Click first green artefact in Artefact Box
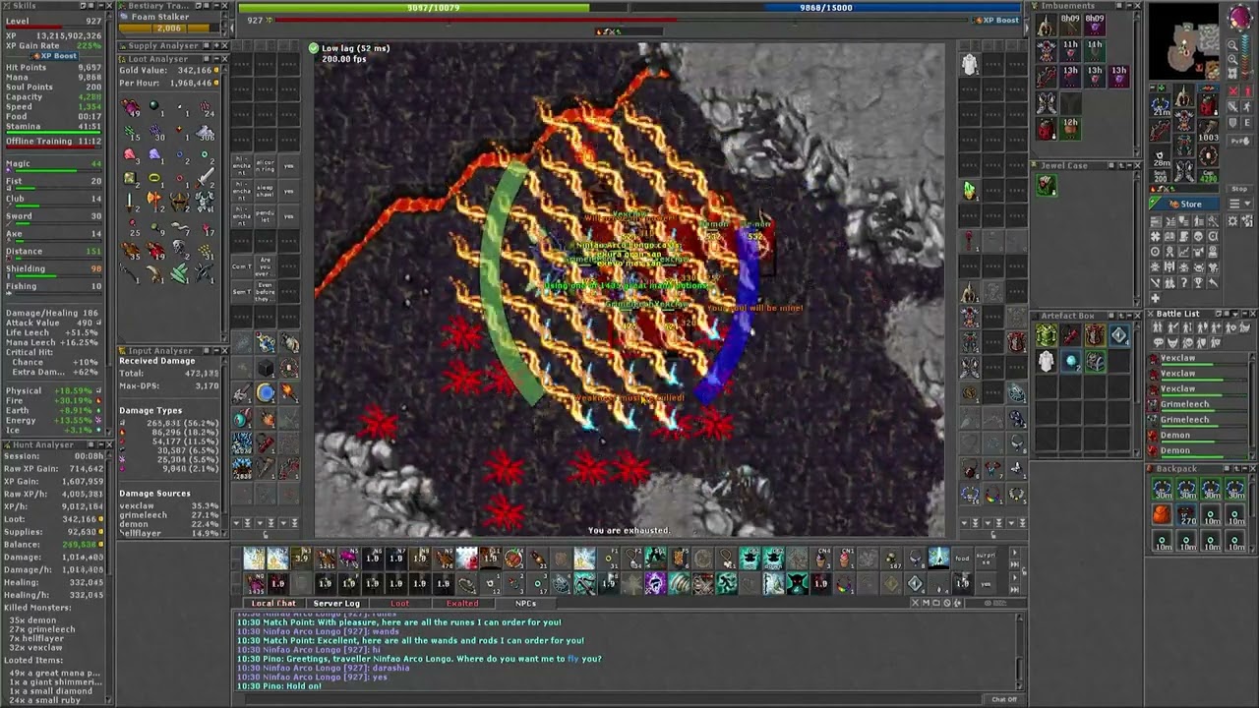Viewport: 1259px width, 708px height. [x=1047, y=337]
